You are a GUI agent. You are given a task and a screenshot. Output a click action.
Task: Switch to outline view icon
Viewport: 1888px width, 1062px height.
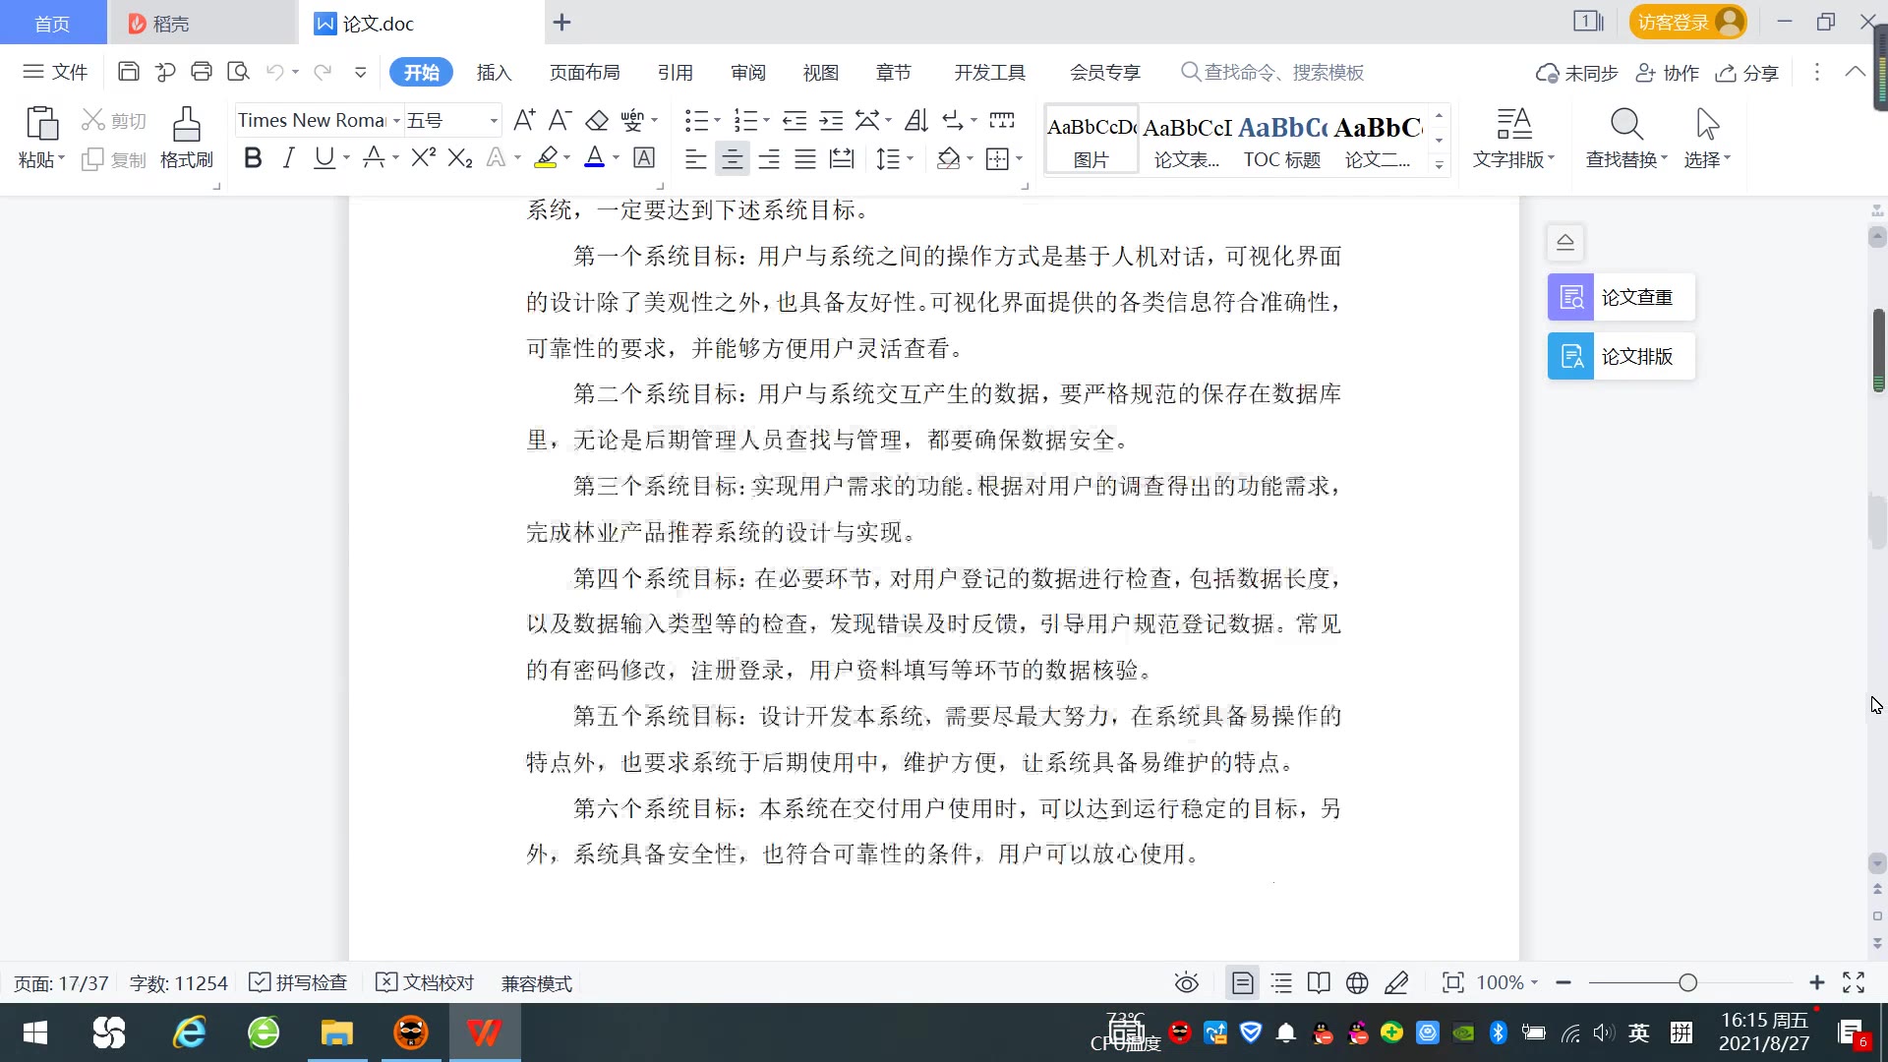1281,982
